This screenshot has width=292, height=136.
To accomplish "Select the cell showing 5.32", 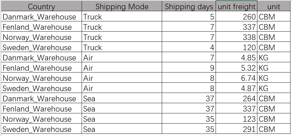I will tap(237, 67).
